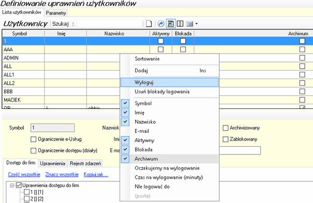Select the ALL1 user row
The image size is (313, 203).
pyautogui.click(x=61, y=74)
